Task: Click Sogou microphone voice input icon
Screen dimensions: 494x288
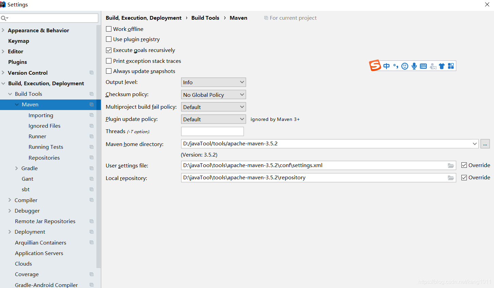Action: point(414,66)
